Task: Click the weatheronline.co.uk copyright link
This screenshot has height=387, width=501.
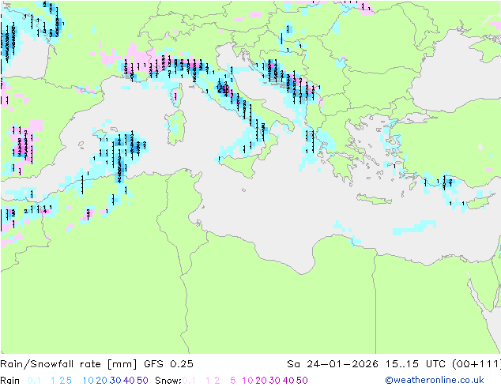Action: pos(435,380)
